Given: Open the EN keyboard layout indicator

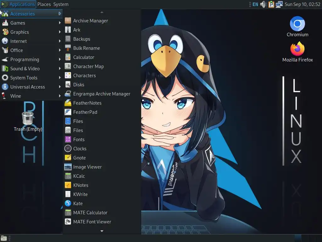Looking at the screenshot, I should 255,4.
